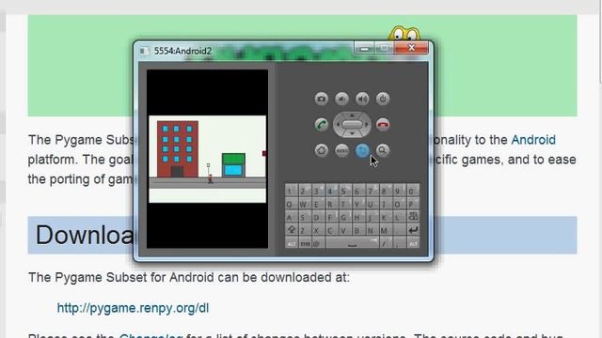Tap the small character on the game sidewalk

click(x=211, y=178)
